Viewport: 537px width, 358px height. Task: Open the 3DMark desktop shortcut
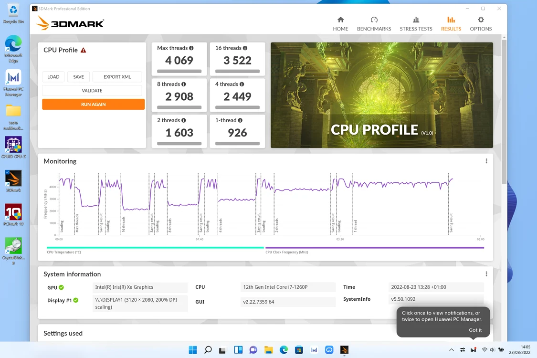click(13, 181)
